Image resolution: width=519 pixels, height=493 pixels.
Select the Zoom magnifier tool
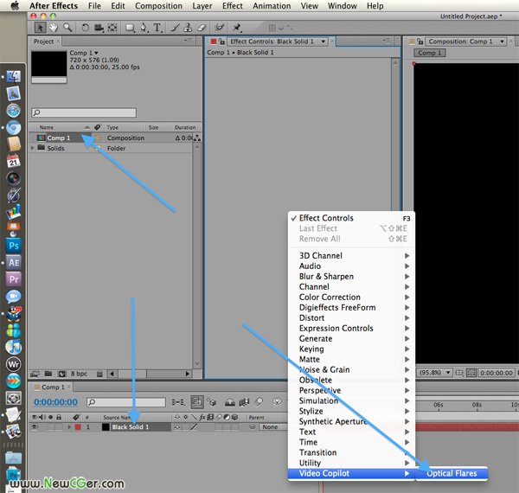tap(67, 28)
